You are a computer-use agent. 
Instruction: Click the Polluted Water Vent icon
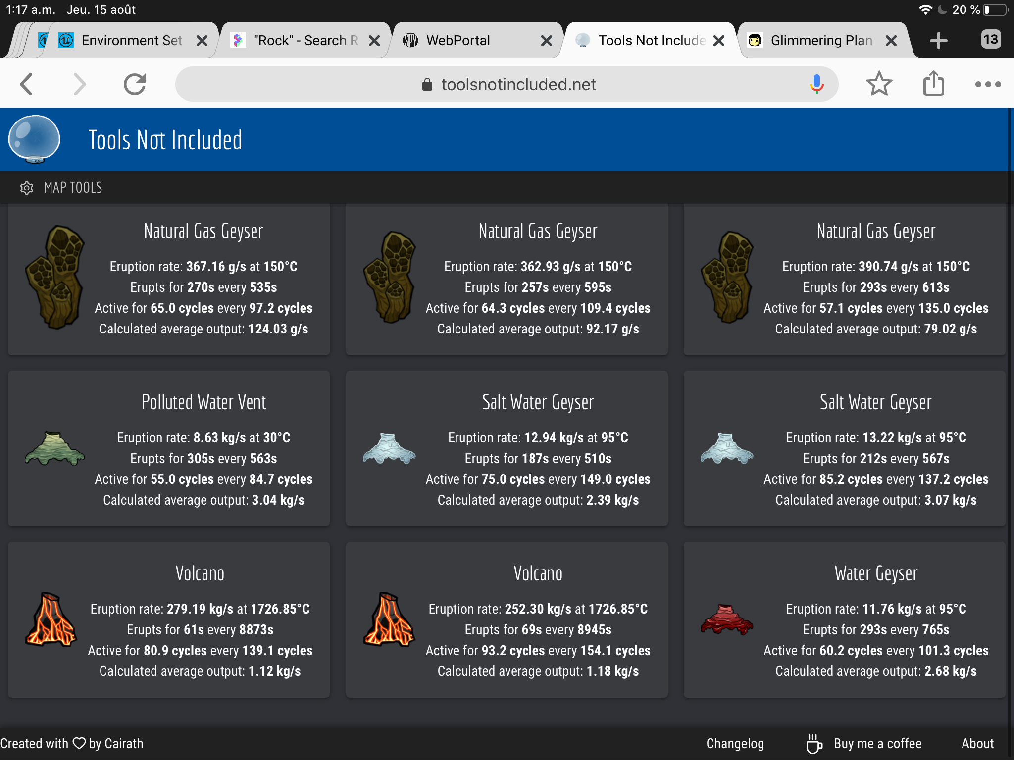[54, 449]
